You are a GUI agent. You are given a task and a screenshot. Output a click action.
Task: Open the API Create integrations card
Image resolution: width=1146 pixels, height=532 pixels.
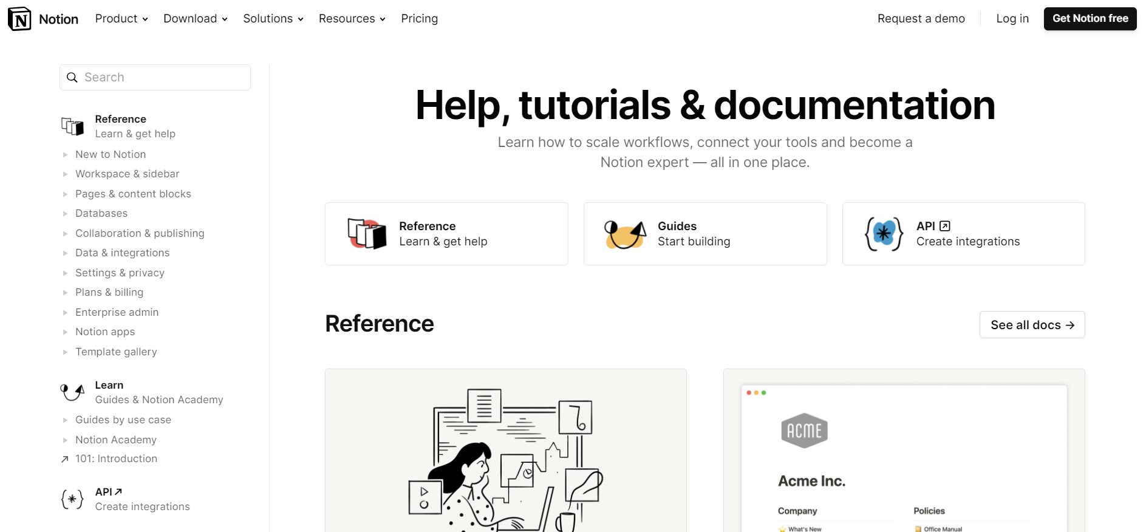pyautogui.click(x=963, y=234)
